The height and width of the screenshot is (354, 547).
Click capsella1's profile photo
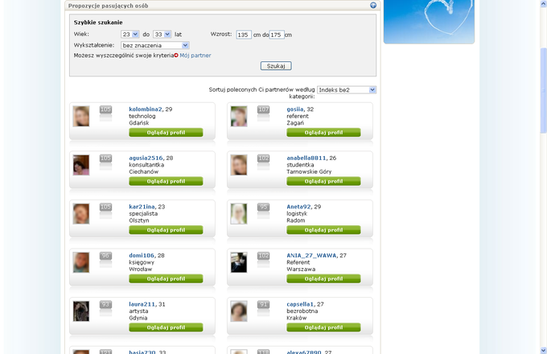(x=239, y=311)
